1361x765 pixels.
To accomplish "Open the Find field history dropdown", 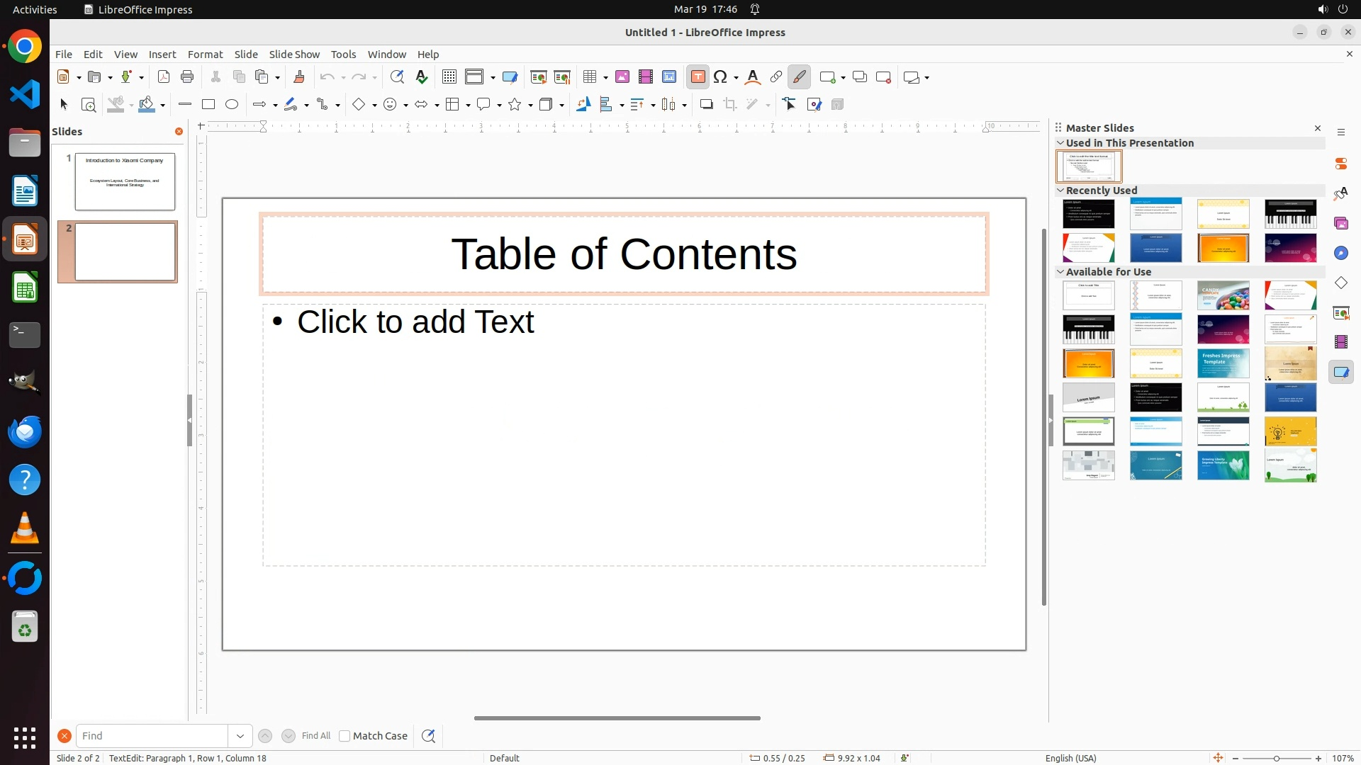I will (240, 736).
